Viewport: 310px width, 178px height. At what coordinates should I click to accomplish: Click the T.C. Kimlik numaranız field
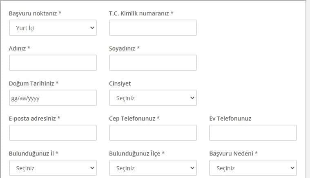pyautogui.click(x=153, y=28)
